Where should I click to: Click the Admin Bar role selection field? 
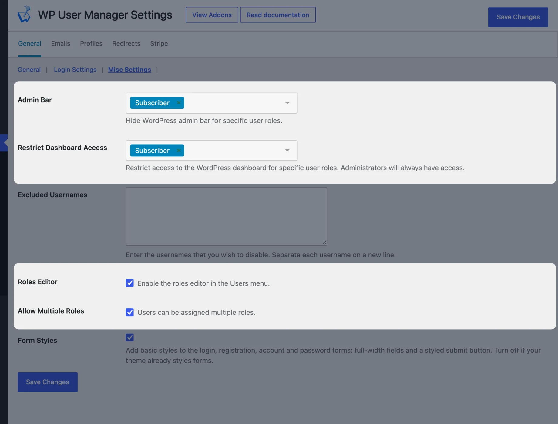point(212,103)
